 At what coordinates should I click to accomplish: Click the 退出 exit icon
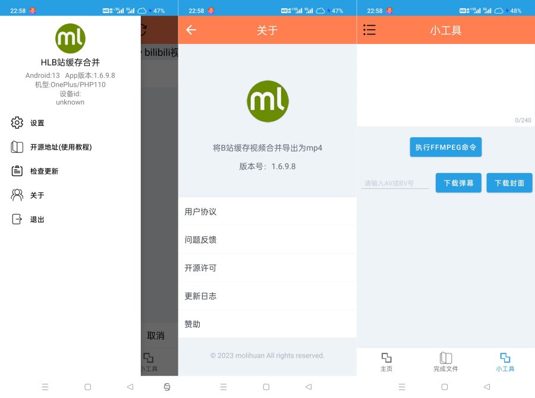coord(17,219)
